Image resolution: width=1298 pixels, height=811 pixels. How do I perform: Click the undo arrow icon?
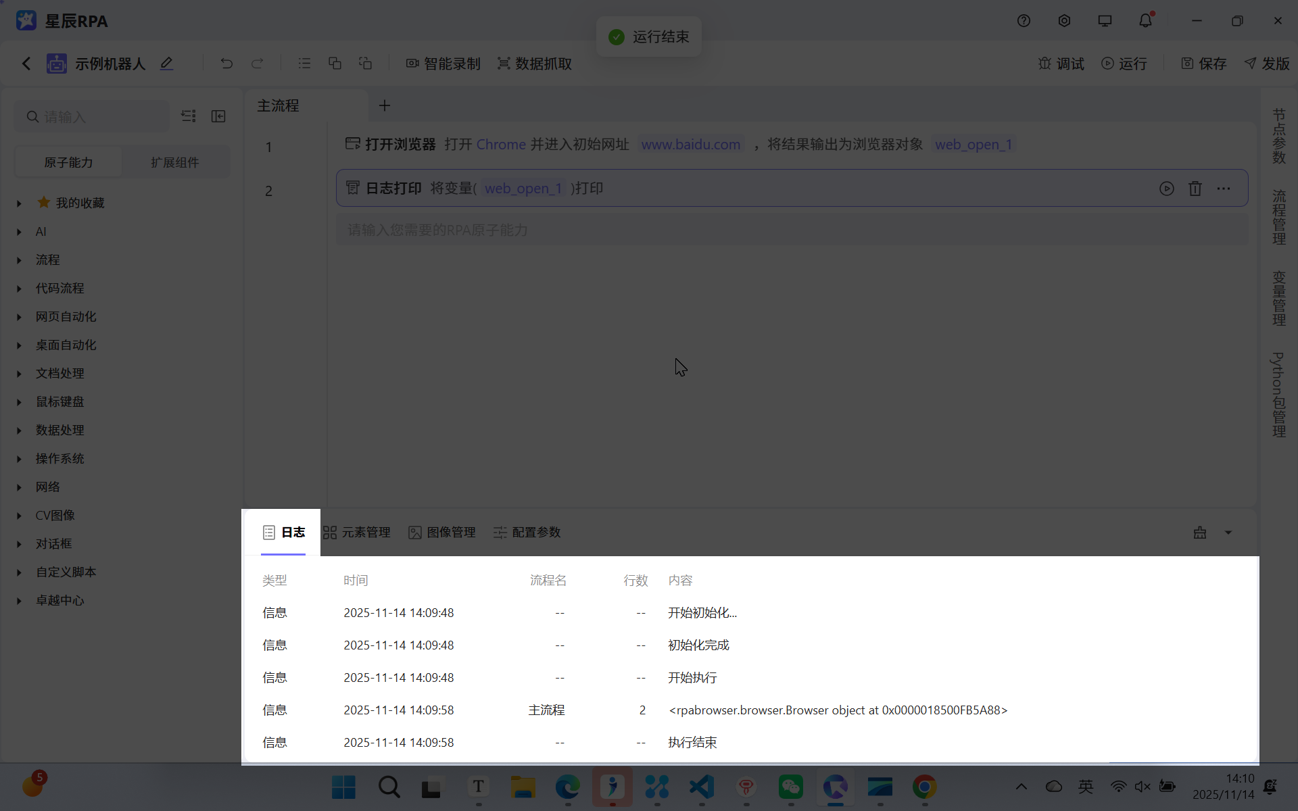[x=226, y=64]
